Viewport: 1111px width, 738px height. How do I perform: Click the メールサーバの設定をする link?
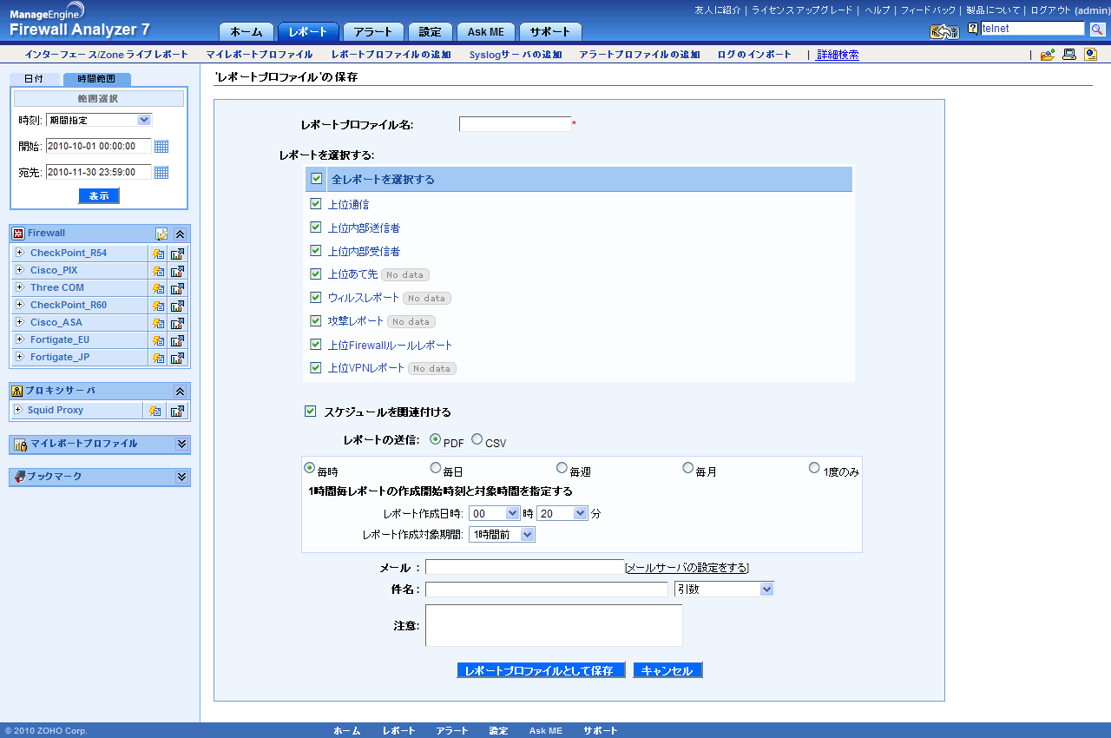tap(687, 568)
